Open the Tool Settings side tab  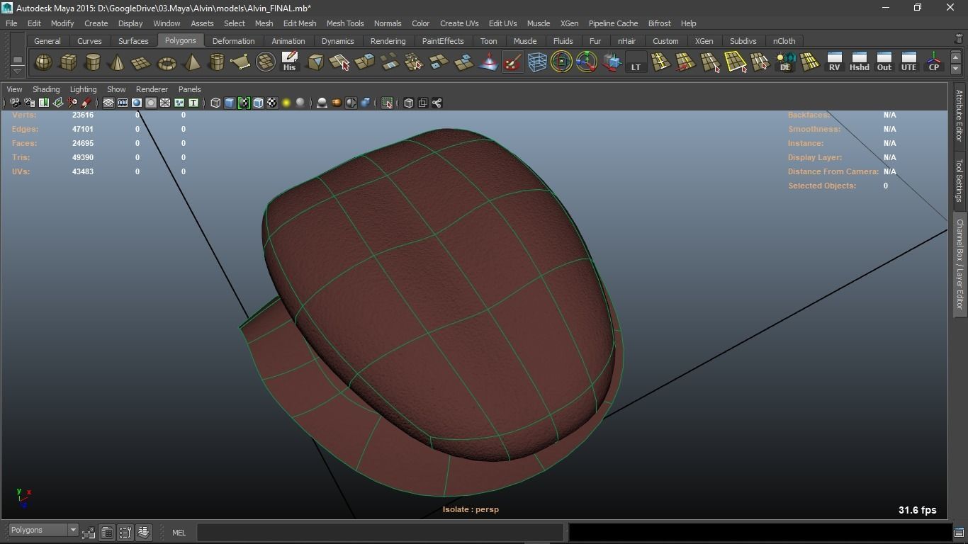click(x=959, y=180)
